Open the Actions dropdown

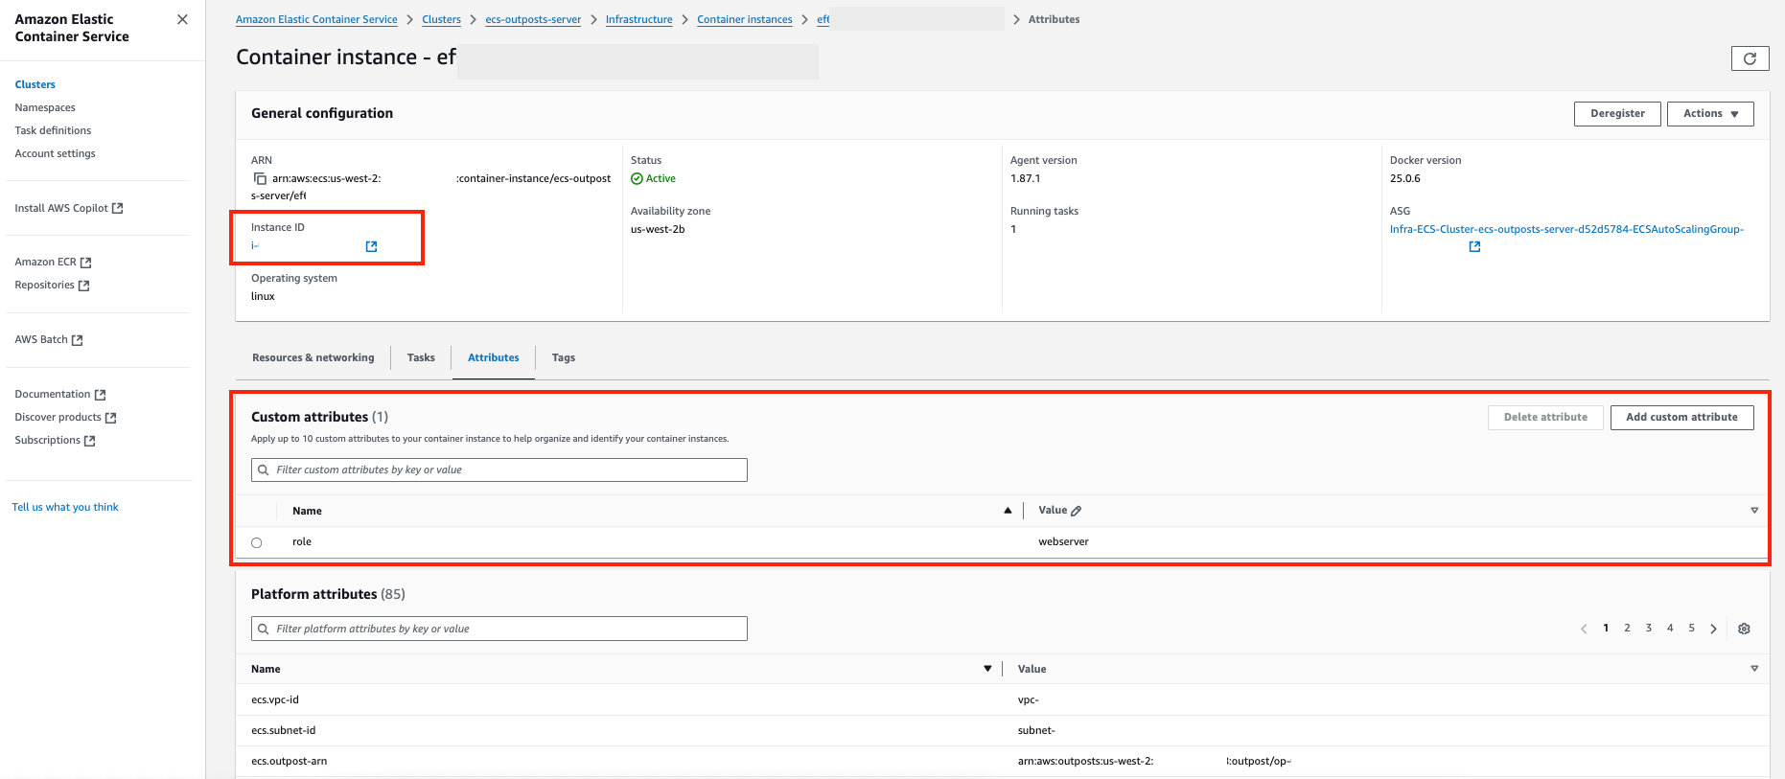pyautogui.click(x=1710, y=113)
